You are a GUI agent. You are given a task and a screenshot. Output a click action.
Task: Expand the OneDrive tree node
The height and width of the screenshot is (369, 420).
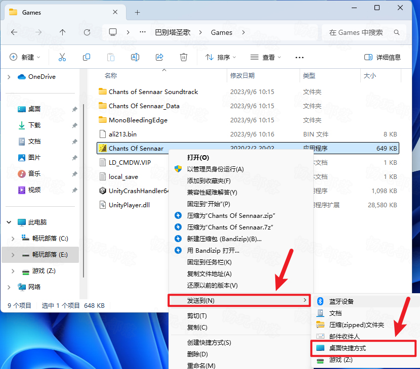click(x=9, y=77)
